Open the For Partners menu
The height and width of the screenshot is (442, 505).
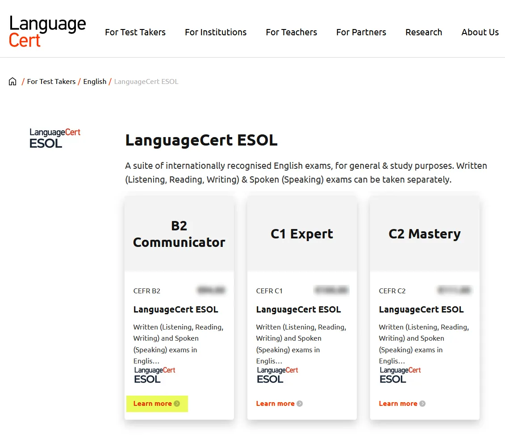(361, 32)
